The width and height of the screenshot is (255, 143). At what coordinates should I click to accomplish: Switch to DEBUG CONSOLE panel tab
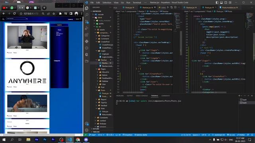click(x=142, y=96)
